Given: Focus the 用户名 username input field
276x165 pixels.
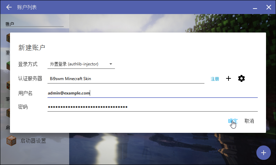Looking at the screenshot, I should tap(152, 93).
